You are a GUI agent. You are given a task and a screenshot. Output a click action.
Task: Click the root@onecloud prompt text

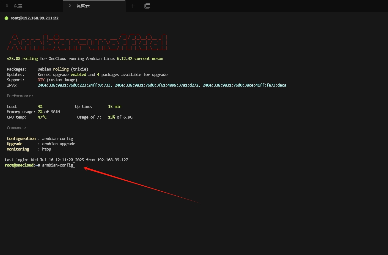19,165
